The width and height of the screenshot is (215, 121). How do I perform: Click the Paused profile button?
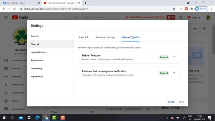pyautogui.click(x=202, y=9)
